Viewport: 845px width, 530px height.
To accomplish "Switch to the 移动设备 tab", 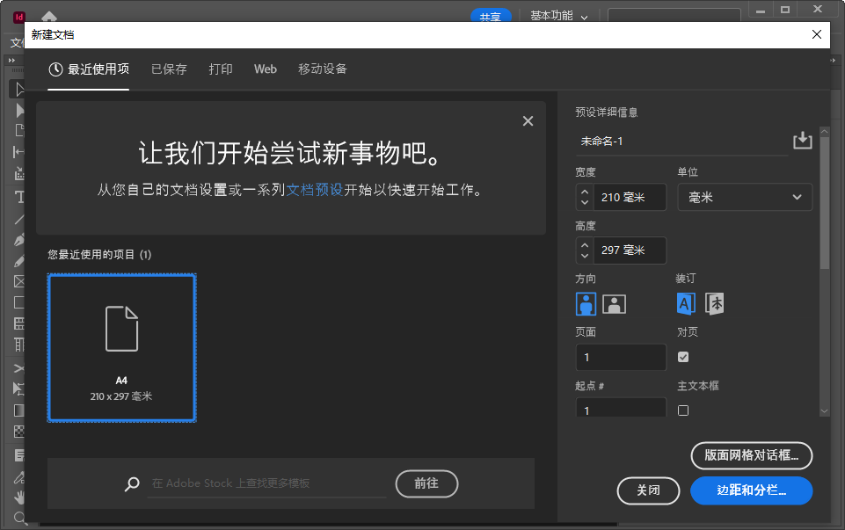I will [323, 69].
